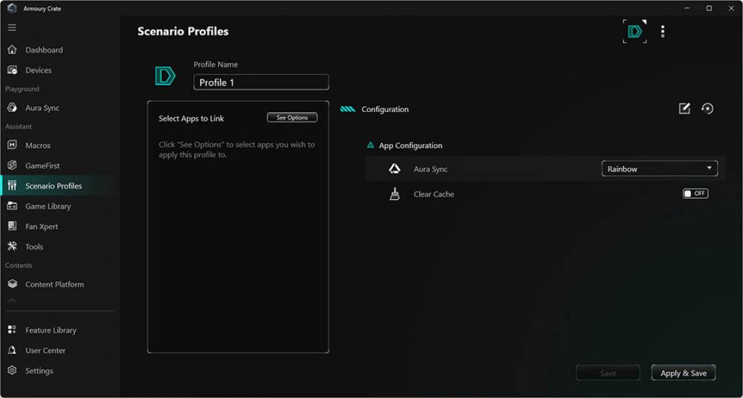Viewport: 743px width, 398px height.
Task: Click the Aura Sync configuration label
Action: [430, 169]
